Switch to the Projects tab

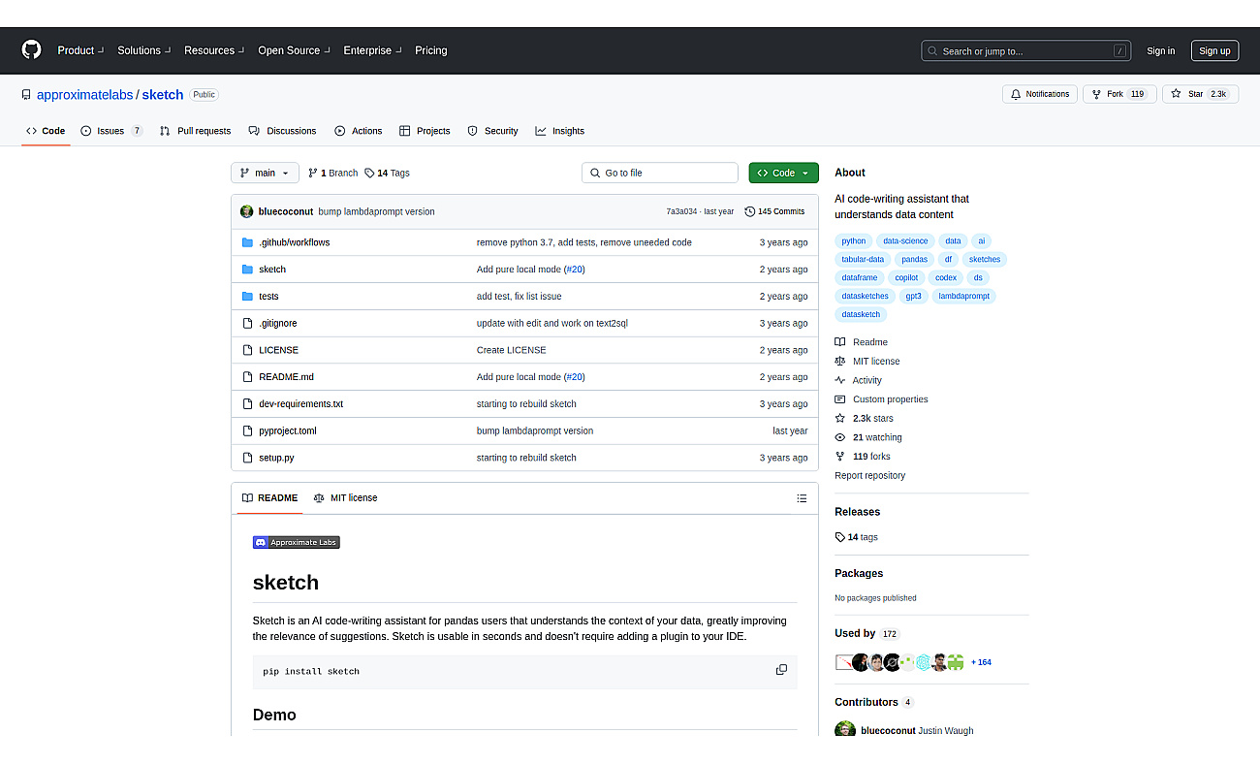pyautogui.click(x=425, y=131)
